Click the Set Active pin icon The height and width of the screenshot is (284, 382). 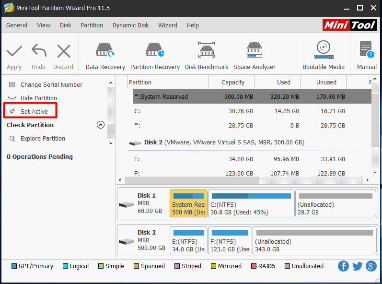[x=12, y=111]
